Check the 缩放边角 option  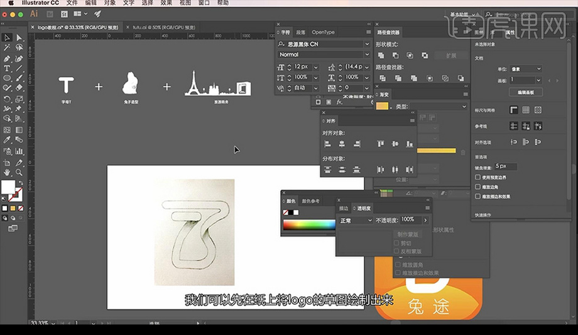click(x=479, y=187)
